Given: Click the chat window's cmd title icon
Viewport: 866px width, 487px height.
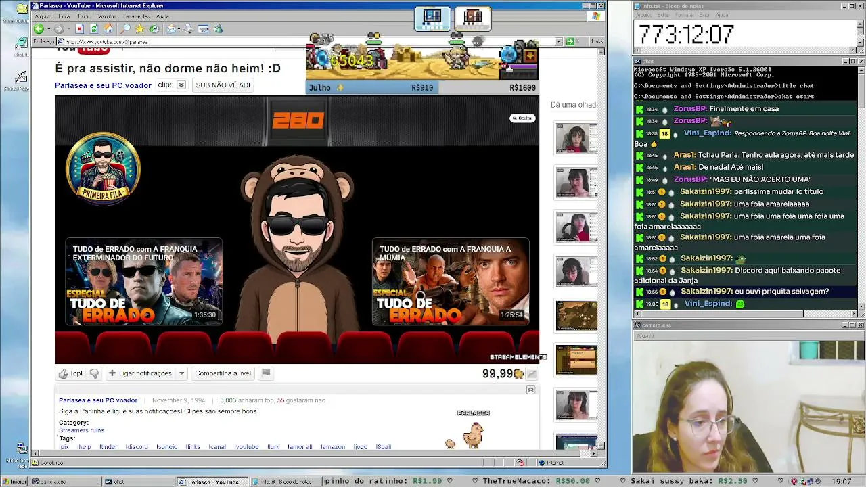Looking at the screenshot, I should tap(637, 62).
